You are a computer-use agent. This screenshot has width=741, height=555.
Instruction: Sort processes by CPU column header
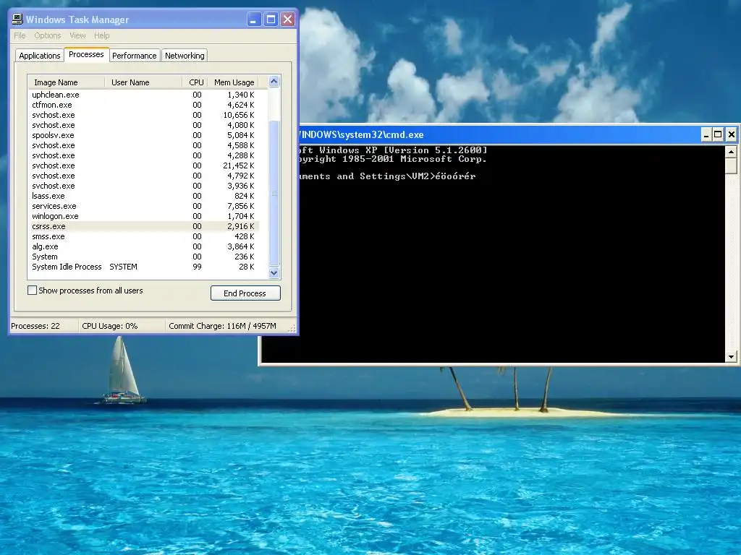(195, 82)
